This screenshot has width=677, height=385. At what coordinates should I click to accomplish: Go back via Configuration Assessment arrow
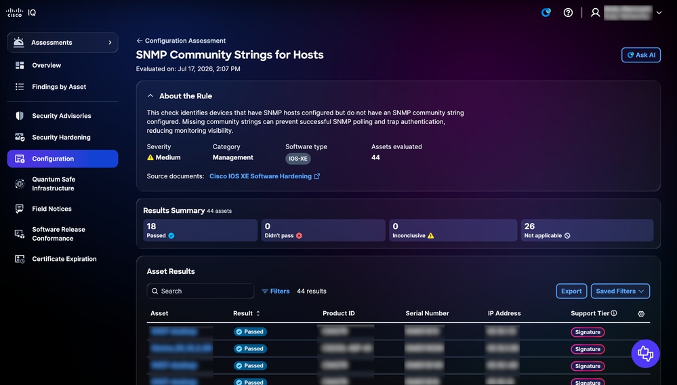click(139, 41)
